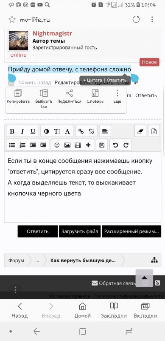The height and width of the screenshot is (341, 165).
Task: Open smilies picker
Action: [x=57, y=145]
